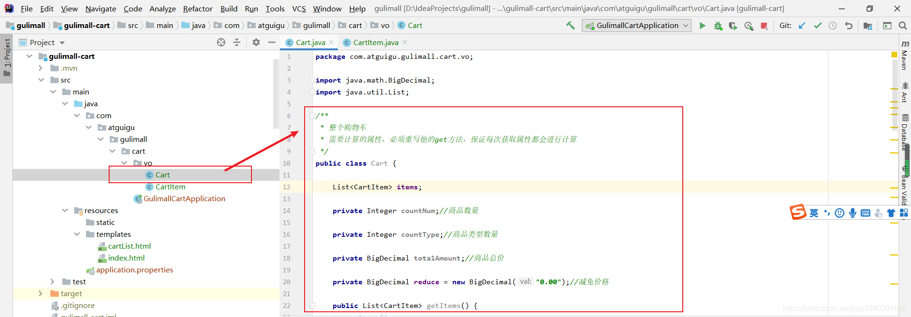Open the Ant tool window

pos(905,92)
